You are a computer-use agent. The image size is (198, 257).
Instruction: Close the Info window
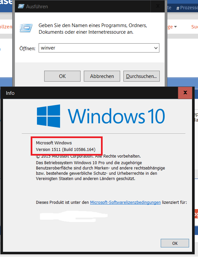[x=185, y=92]
